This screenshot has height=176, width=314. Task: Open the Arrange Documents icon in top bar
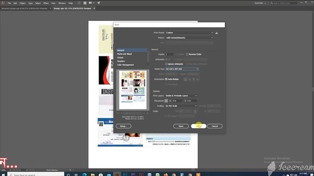(85, 3)
